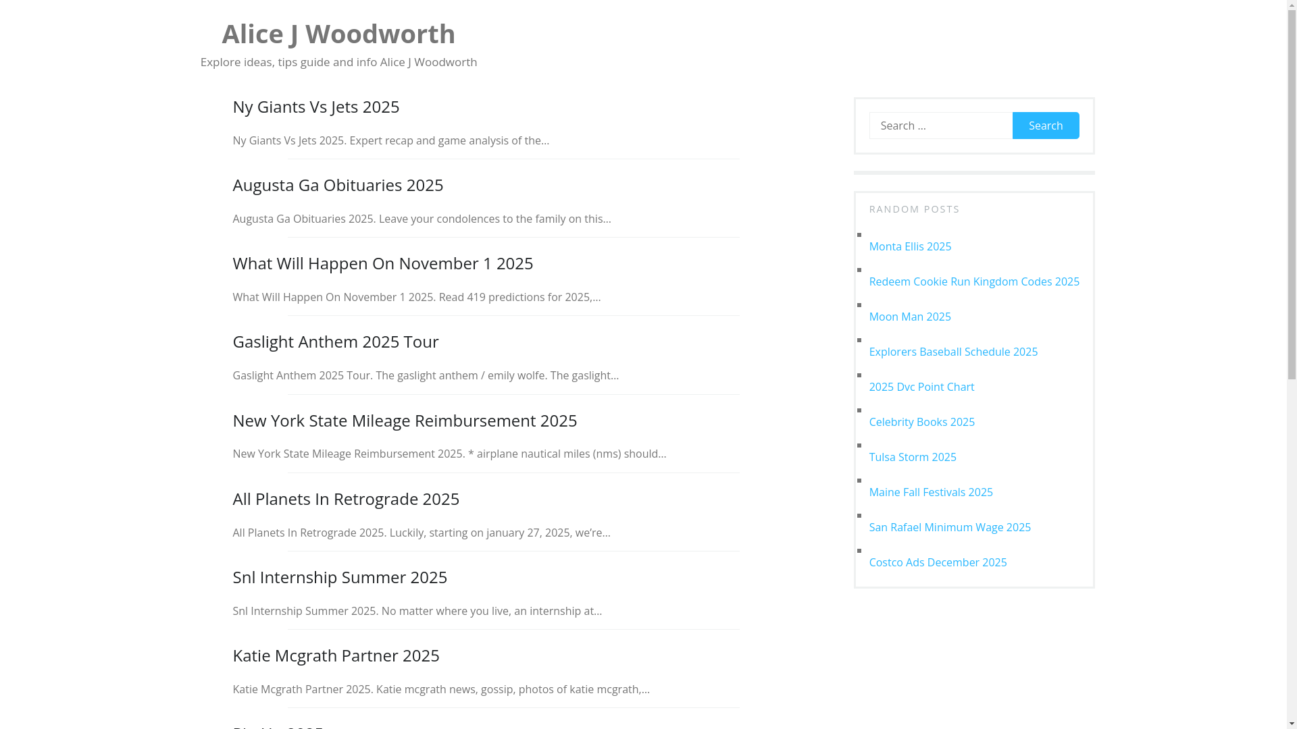
Task: Open the Gaslight Anthem 2025 Tour post
Action: point(335,342)
